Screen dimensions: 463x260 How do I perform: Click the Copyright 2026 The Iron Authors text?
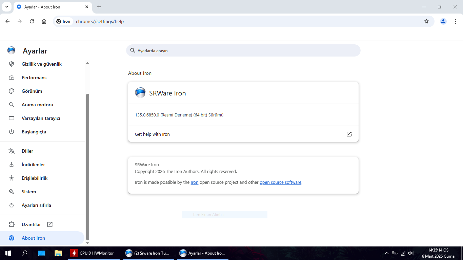[186, 171]
